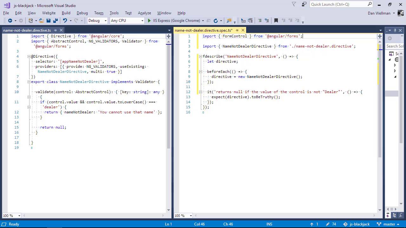Click the increase indent toolbar icon
406x228 pixels.
tap(250, 21)
